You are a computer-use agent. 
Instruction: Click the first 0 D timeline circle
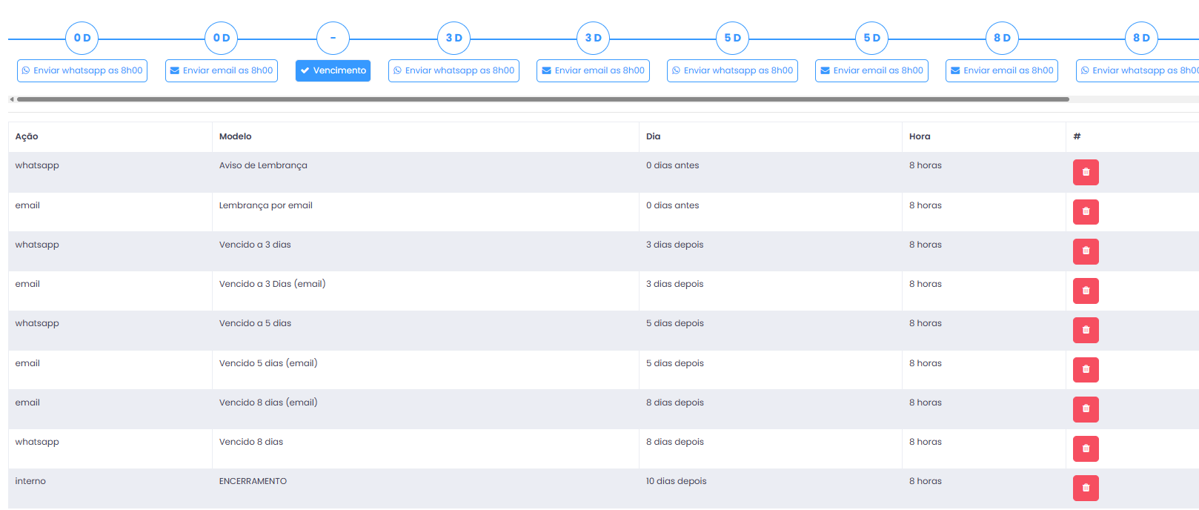tap(82, 38)
